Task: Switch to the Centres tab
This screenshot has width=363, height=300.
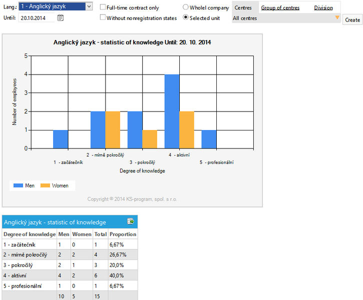Action: coord(243,7)
